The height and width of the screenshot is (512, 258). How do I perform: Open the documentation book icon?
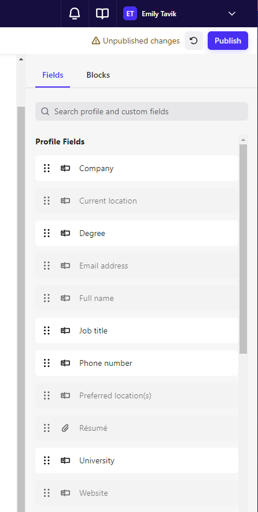102,13
